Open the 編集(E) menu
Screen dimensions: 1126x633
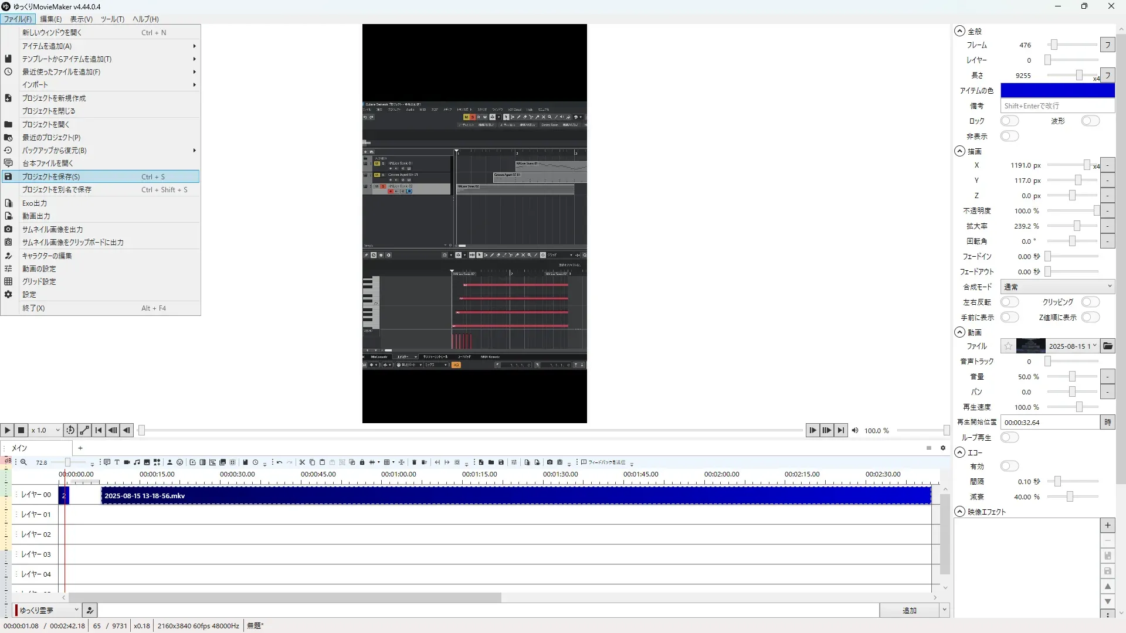point(50,19)
